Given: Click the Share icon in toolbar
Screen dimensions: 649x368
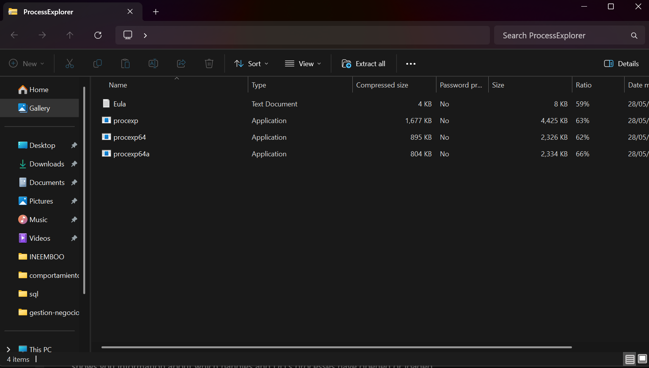Looking at the screenshot, I should [181, 63].
